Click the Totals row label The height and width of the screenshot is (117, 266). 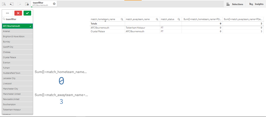(x=94, y=24)
